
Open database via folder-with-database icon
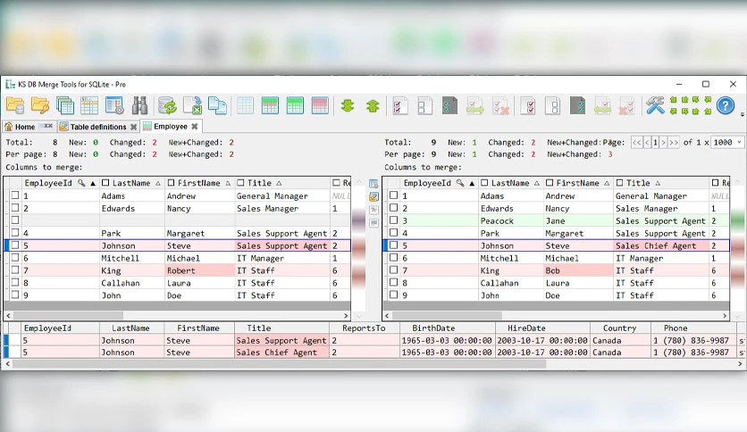[15, 105]
